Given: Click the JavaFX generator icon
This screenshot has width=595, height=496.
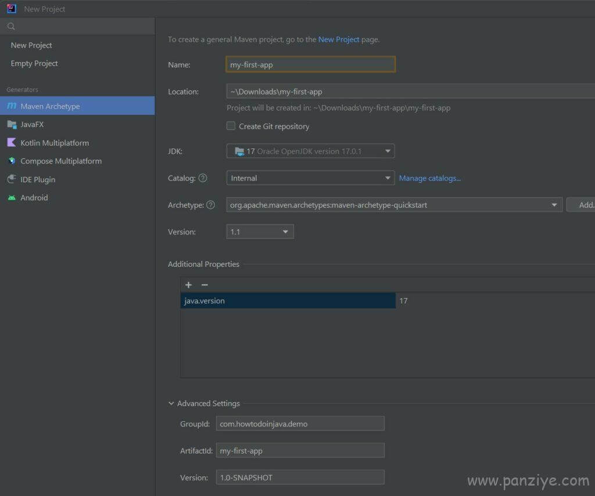Looking at the screenshot, I should (x=12, y=124).
